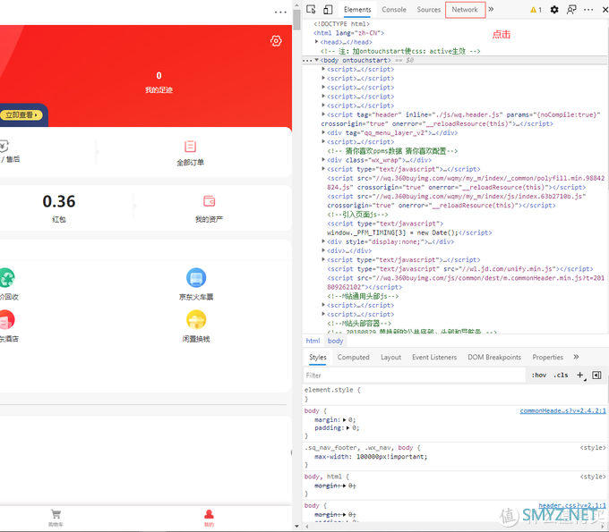Focus the styles Filter input
The height and width of the screenshot is (532, 609).
[x=414, y=375]
